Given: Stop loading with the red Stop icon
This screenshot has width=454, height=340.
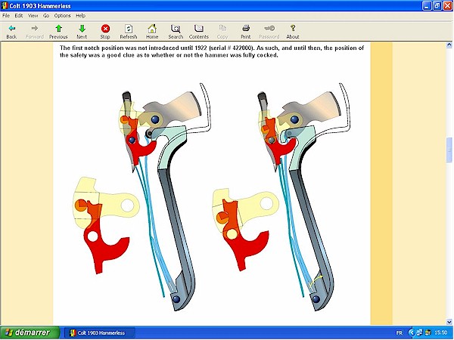Looking at the screenshot, I should (x=105, y=31).
